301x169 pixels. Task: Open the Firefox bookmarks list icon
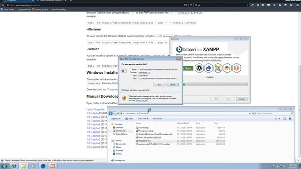tap(263, 5)
